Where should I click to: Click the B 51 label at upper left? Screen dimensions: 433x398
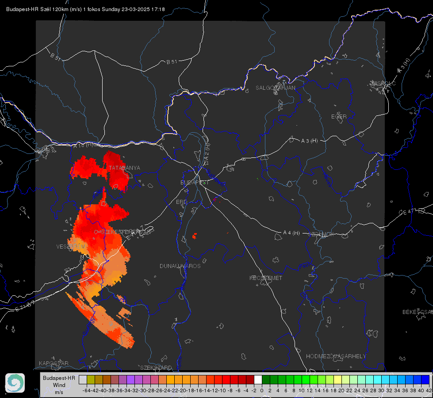[x=55, y=57]
